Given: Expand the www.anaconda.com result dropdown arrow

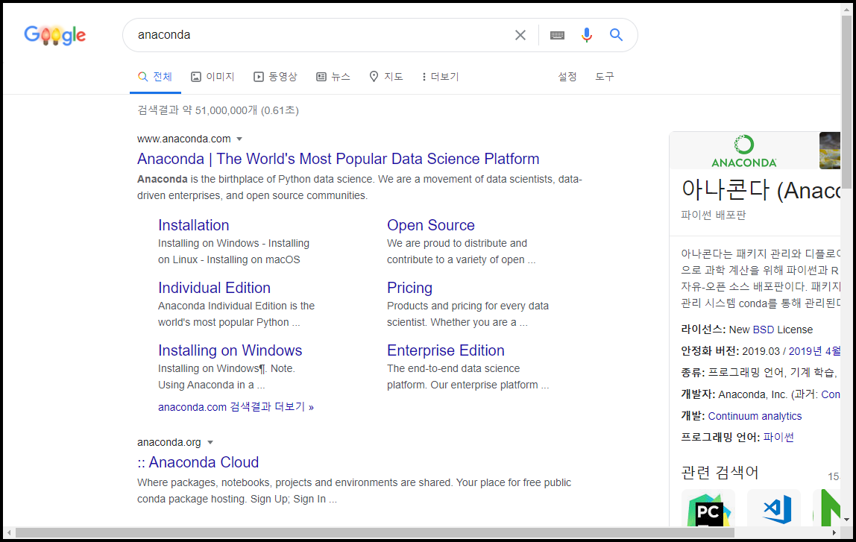Looking at the screenshot, I should pos(239,139).
